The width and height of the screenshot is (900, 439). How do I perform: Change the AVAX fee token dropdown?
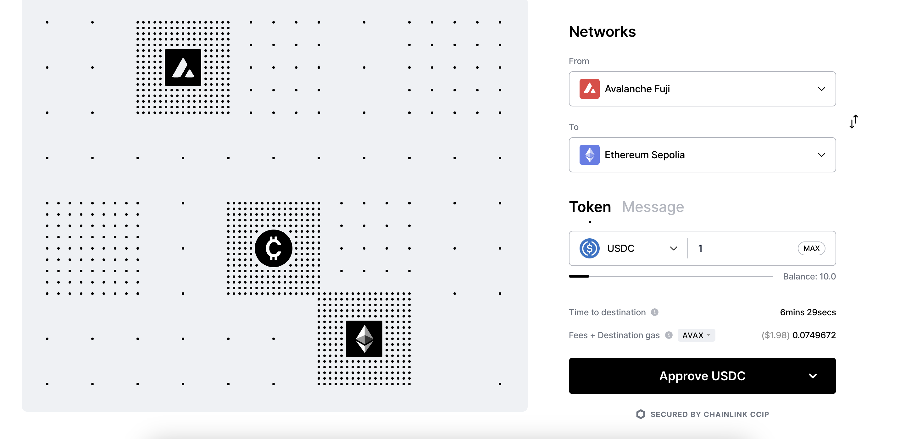pyautogui.click(x=696, y=335)
